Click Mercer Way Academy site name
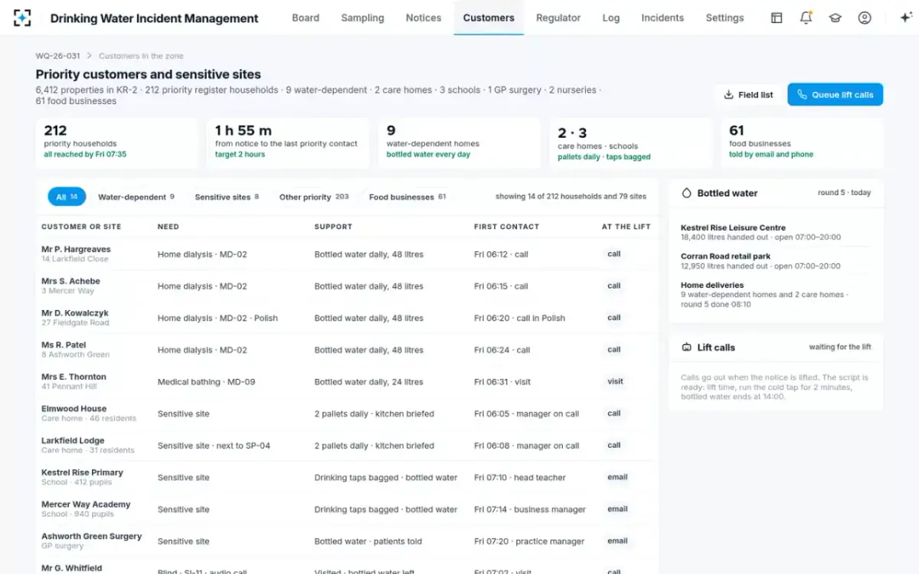The image size is (919, 574). tap(86, 504)
